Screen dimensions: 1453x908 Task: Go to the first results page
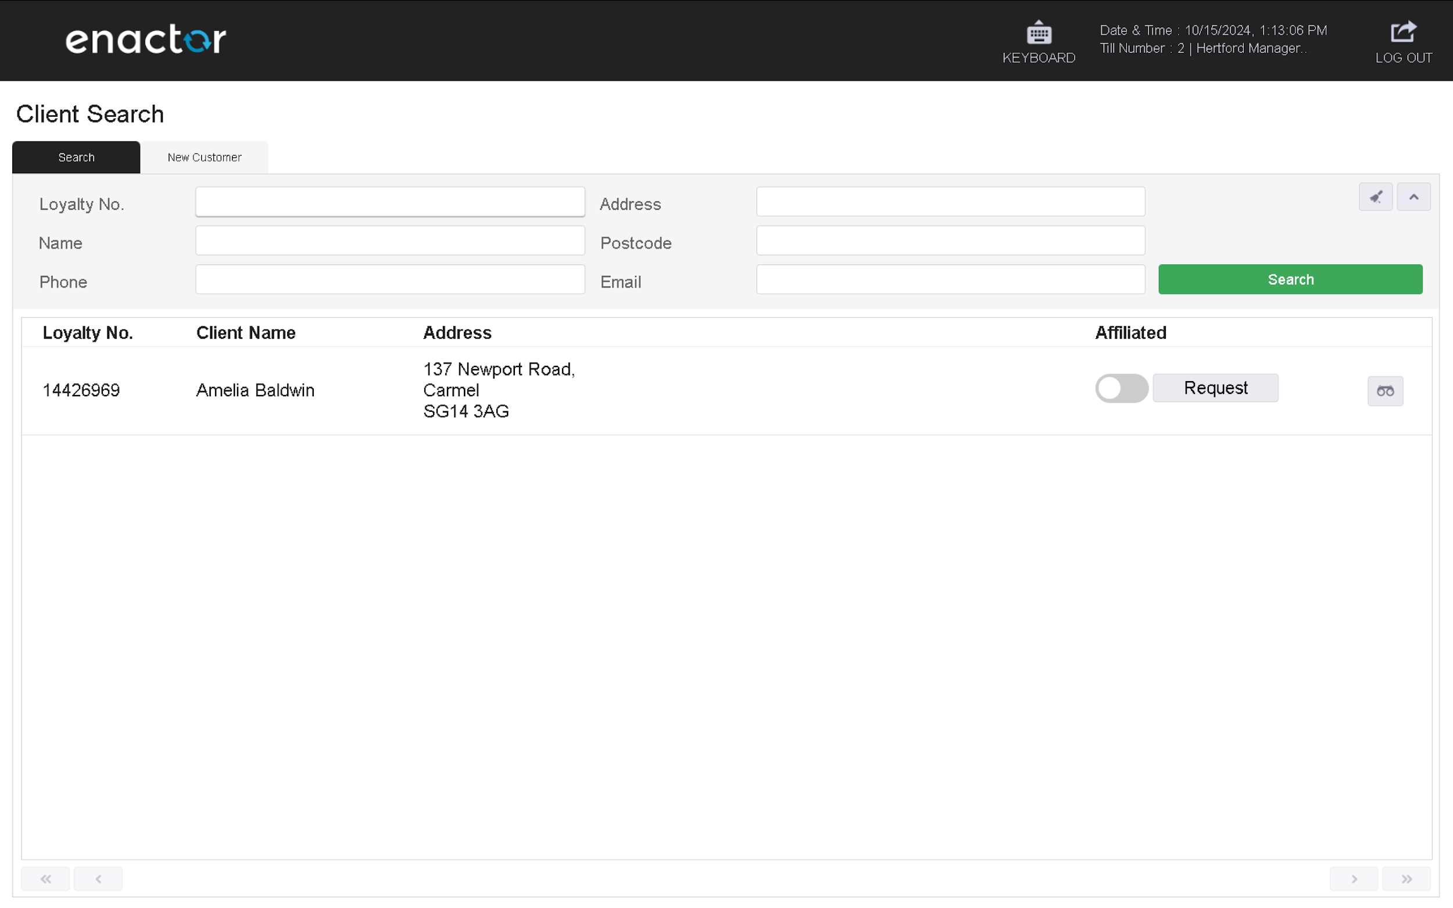(45, 878)
